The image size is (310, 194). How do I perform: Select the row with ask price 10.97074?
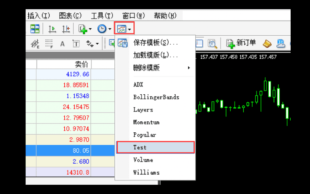[70, 129]
